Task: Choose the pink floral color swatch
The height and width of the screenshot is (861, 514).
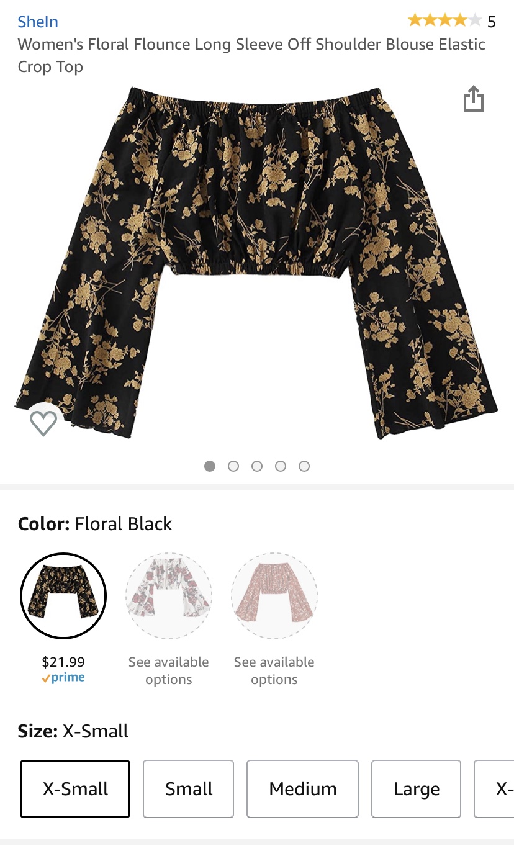Action: tap(274, 596)
